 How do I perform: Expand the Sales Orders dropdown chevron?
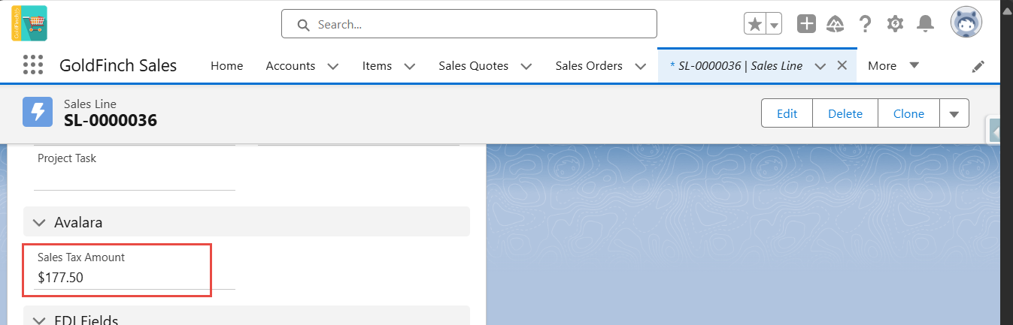641,66
